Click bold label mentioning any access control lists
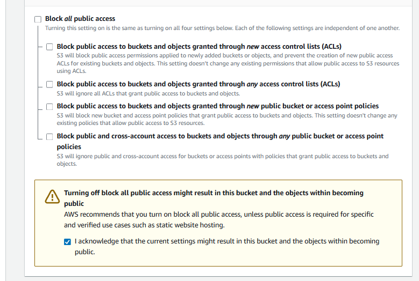The width and height of the screenshot is (419, 281). pyautogui.click(x=198, y=84)
